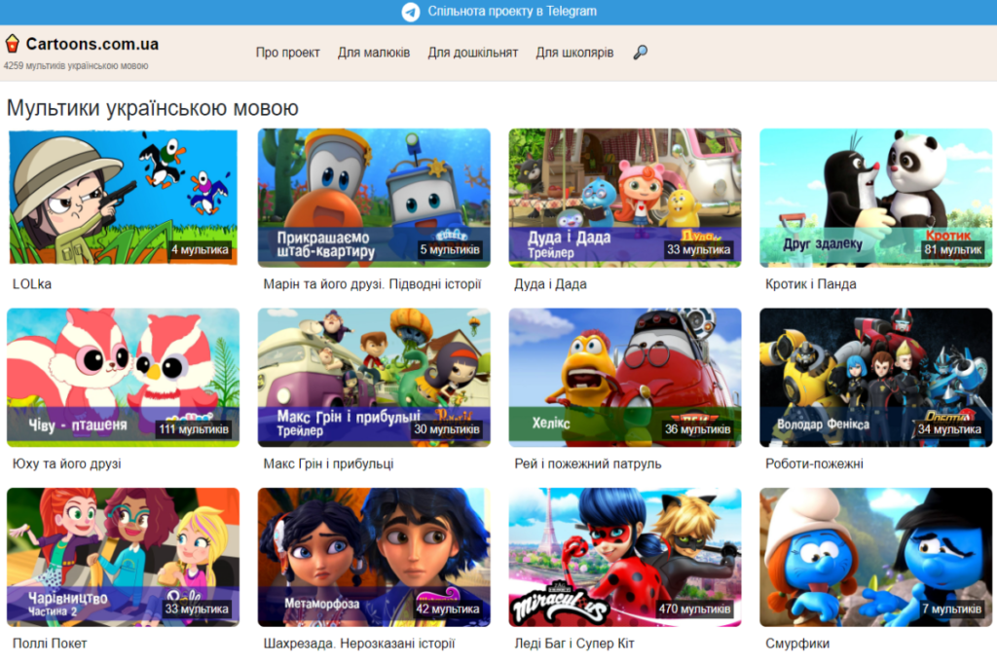Viewport: 997px width, 665px height.
Task: Open the Дуда і Дада thumbnail
Action: point(624,197)
